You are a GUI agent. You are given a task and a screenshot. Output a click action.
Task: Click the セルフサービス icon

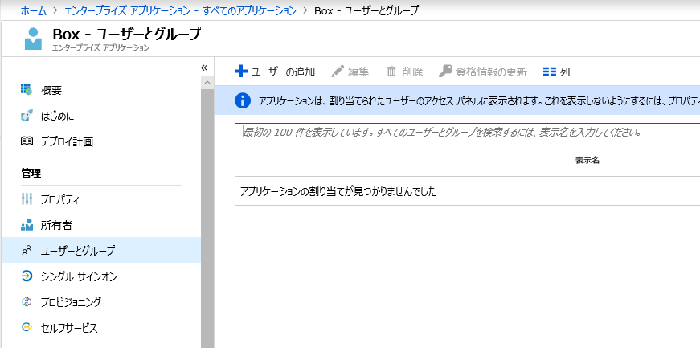27,328
